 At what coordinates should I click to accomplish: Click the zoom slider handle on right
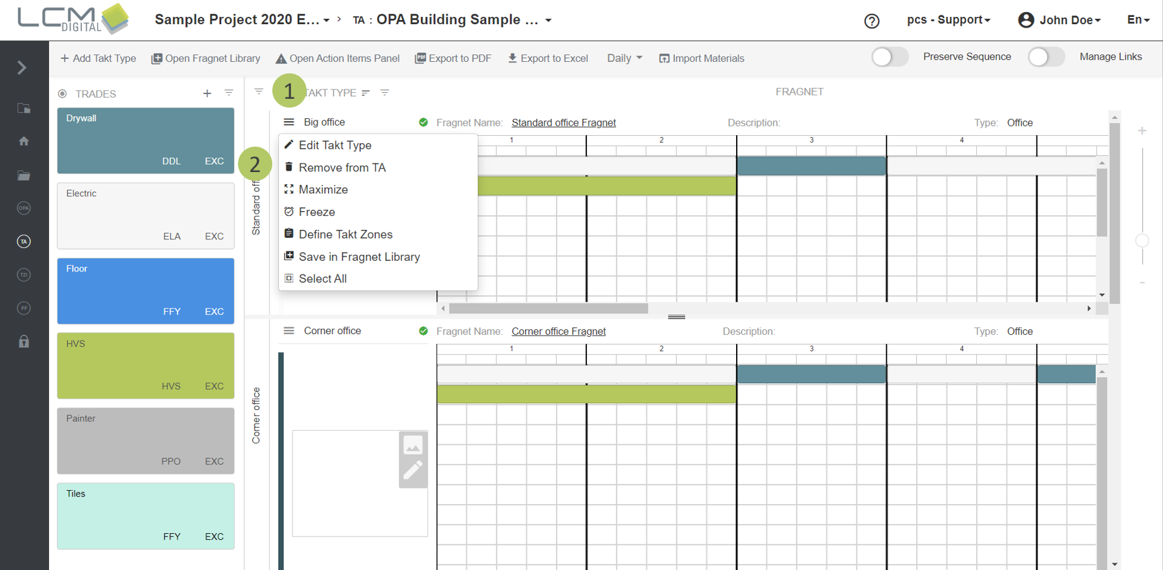pos(1141,241)
